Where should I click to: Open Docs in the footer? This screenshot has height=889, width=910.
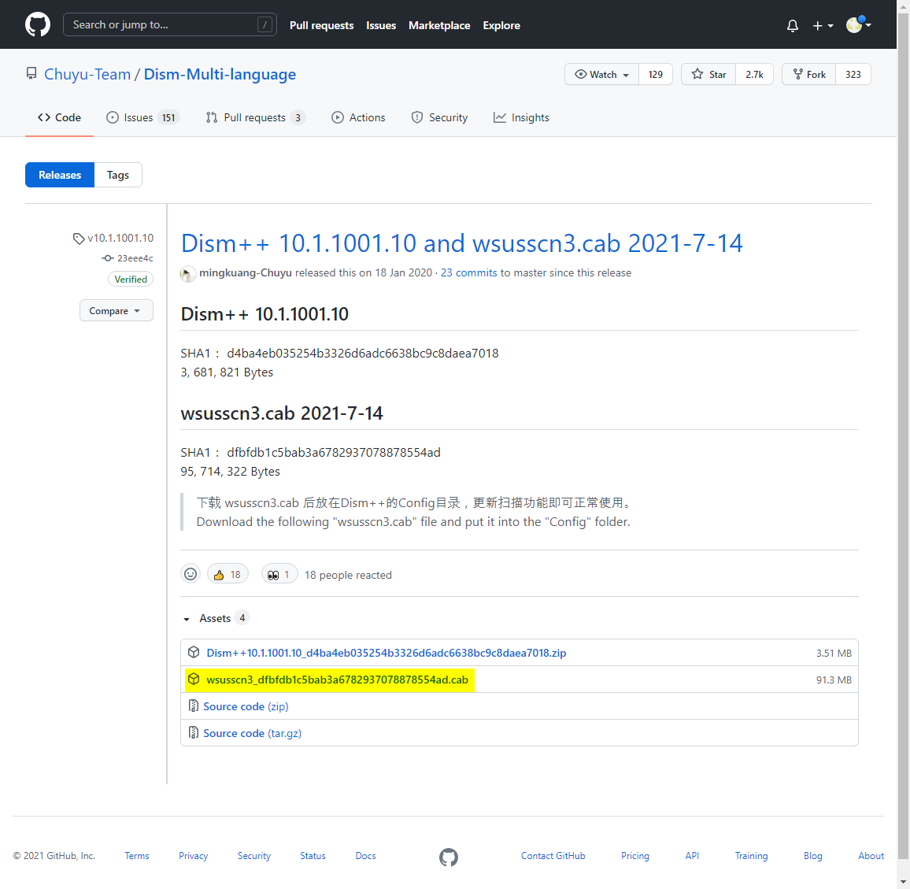coord(365,856)
